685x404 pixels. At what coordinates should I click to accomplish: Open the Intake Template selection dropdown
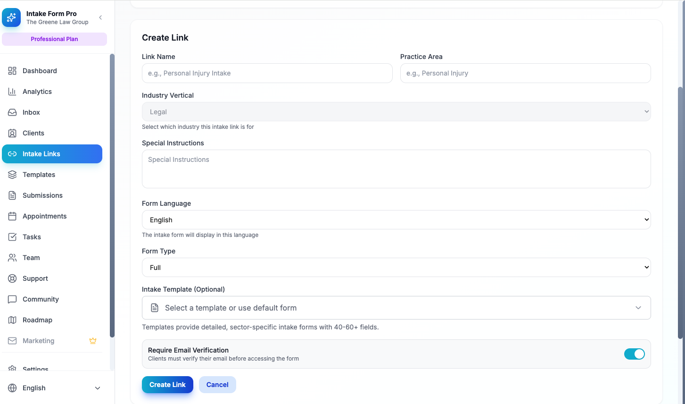coord(396,307)
